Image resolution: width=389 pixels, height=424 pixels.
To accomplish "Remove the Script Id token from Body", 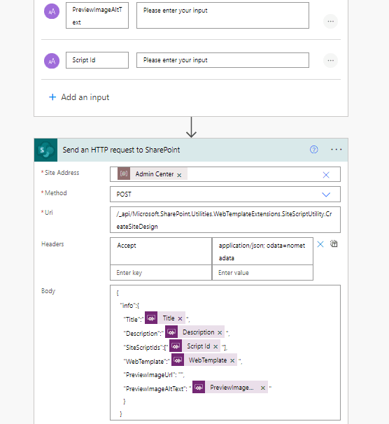I will pyautogui.click(x=215, y=346).
